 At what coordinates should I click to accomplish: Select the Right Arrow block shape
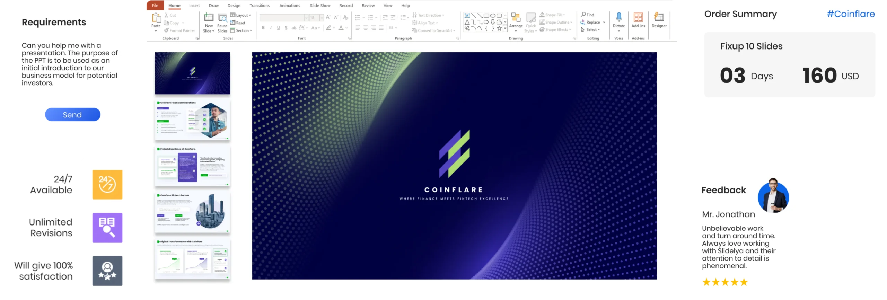pos(486,22)
